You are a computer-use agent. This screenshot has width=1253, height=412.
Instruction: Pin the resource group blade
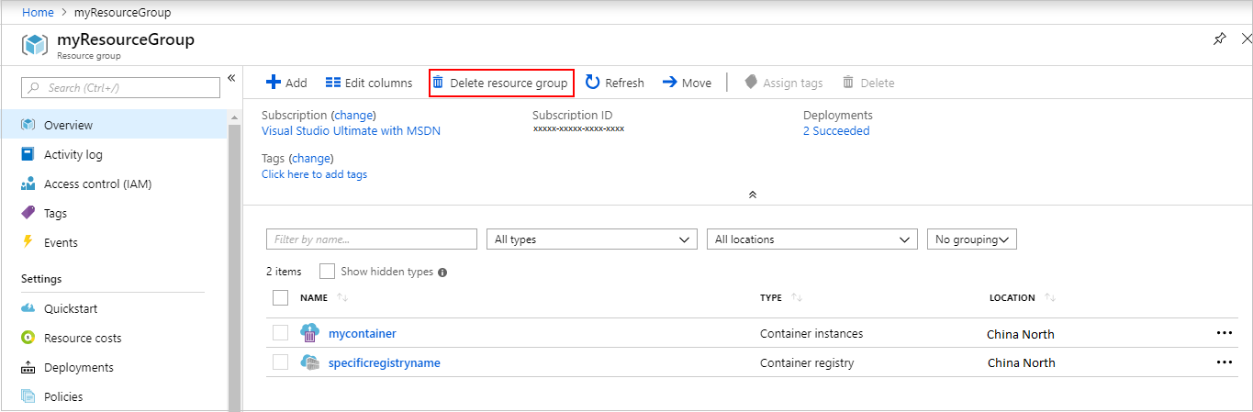(x=1219, y=39)
